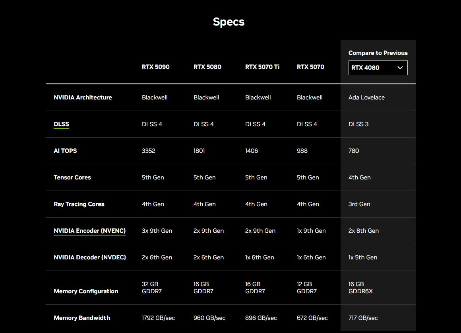
Task: Click the RTX 5070 column header
Action: [x=310, y=67]
